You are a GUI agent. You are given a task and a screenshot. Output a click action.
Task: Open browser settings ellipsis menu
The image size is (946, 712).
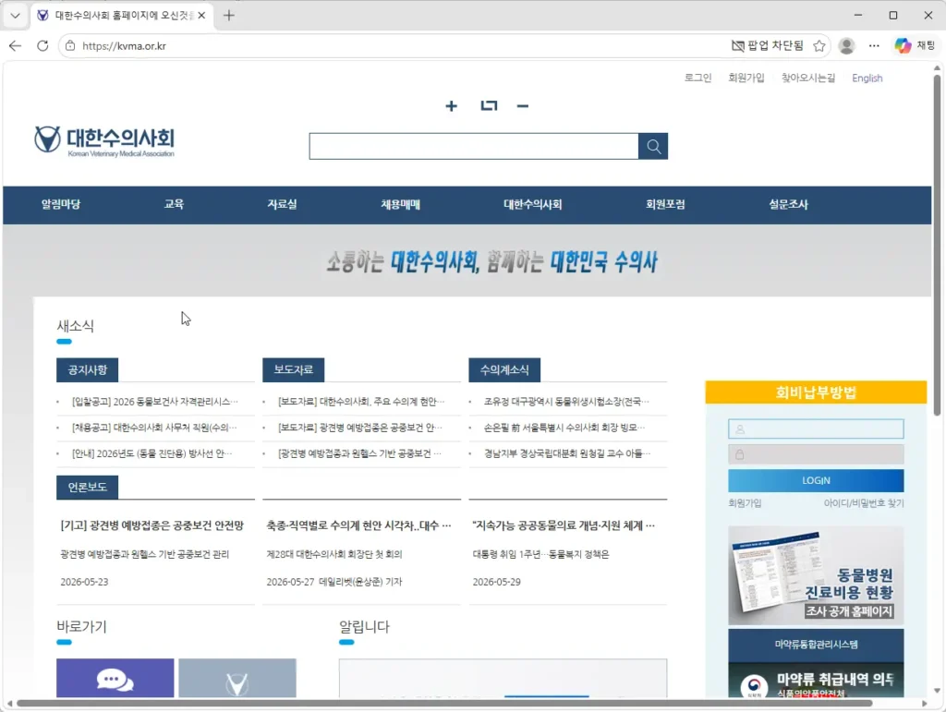point(874,46)
